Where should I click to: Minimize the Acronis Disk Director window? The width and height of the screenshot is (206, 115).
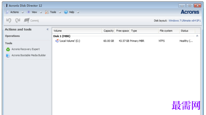pyautogui.click(x=182, y=6)
